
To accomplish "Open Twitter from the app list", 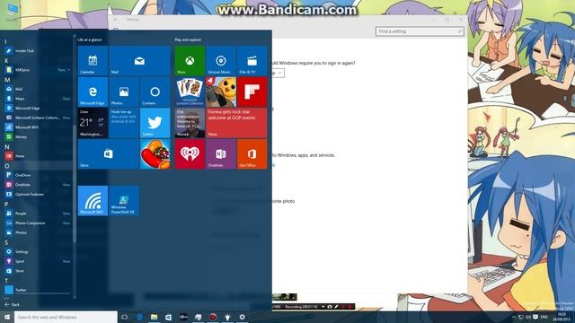I will pos(38,290).
